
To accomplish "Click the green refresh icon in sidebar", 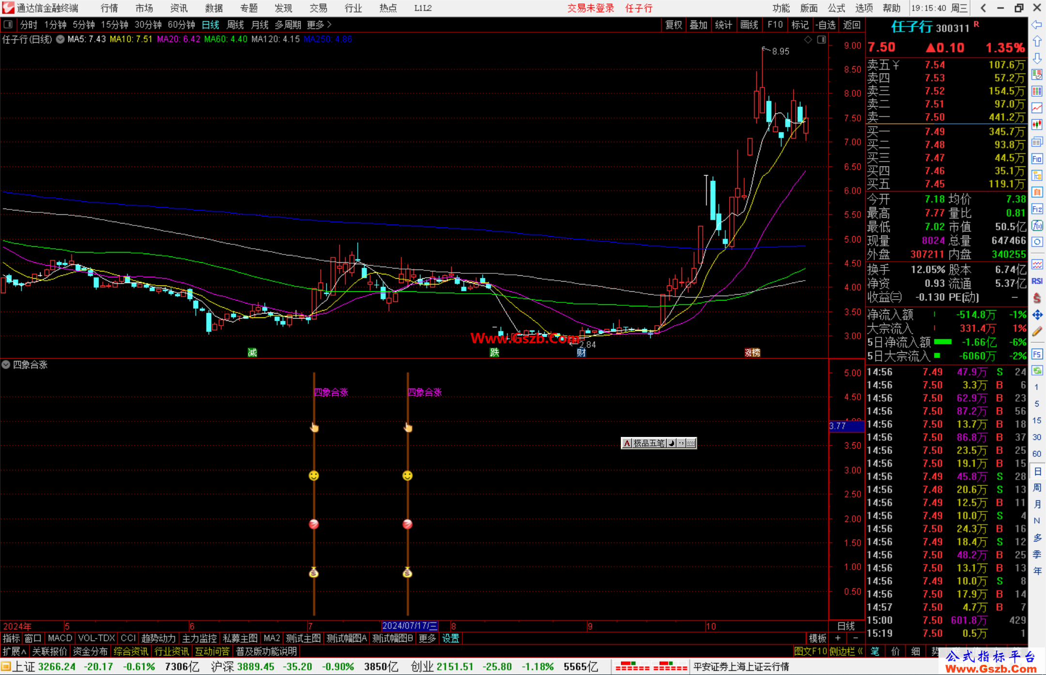I will pyautogui.click(x=1037, y=371).
